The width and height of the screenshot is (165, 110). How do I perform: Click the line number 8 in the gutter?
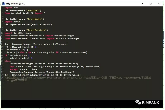(x=3, y=27)
